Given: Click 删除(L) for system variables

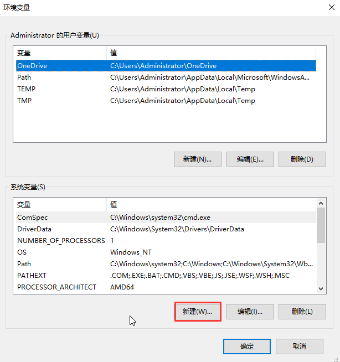Looking at the screenshot, I should (302, 312).
